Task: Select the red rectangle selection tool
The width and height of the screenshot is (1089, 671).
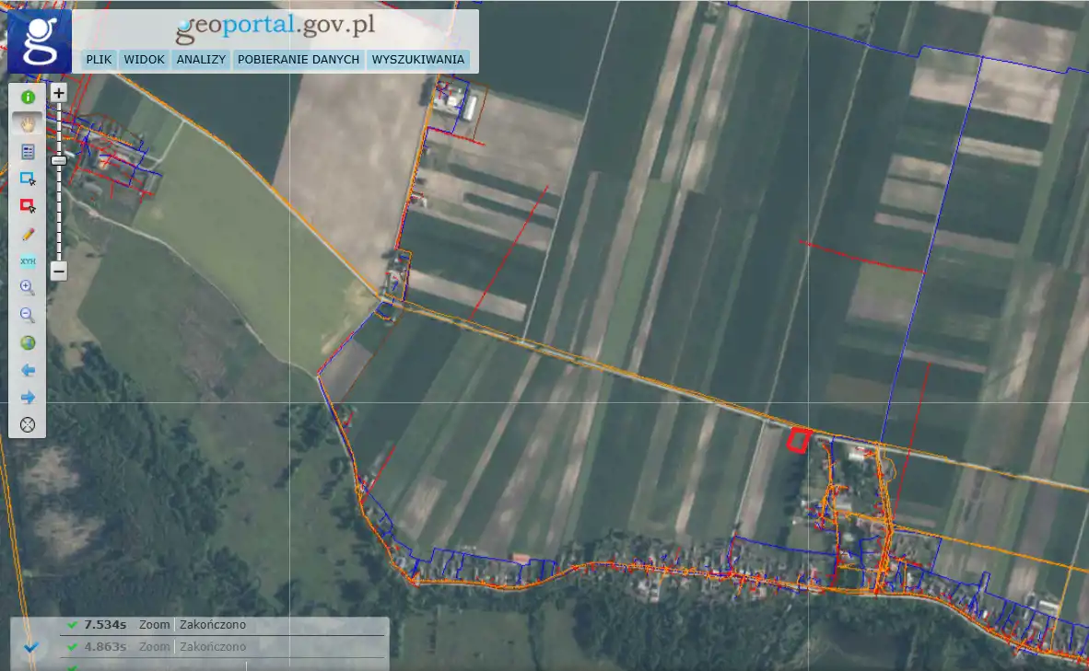Action: click(x=28, y=206)
